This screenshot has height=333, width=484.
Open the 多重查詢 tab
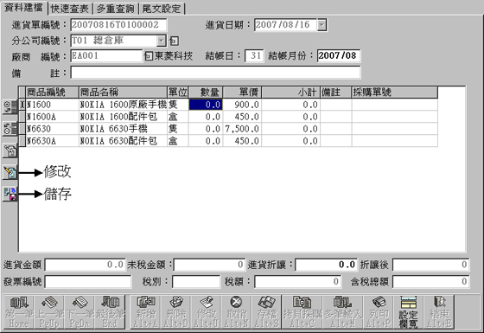(116, 9)
